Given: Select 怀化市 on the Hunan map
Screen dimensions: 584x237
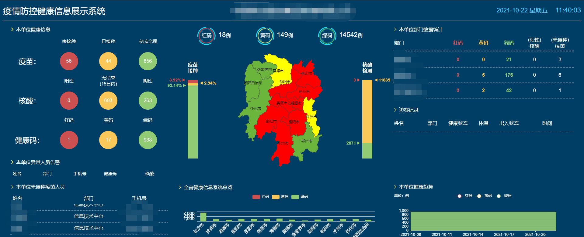Looking at the screenshot, I should coord(255,108).
